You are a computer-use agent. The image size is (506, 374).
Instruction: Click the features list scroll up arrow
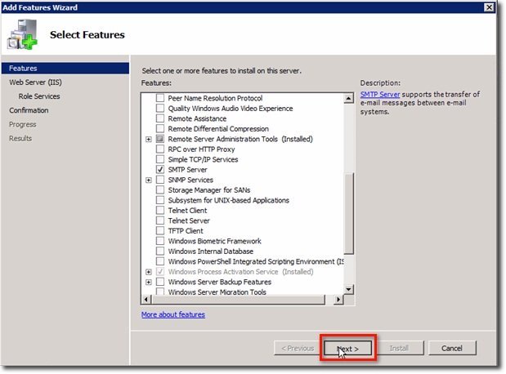tap(348, 98)
